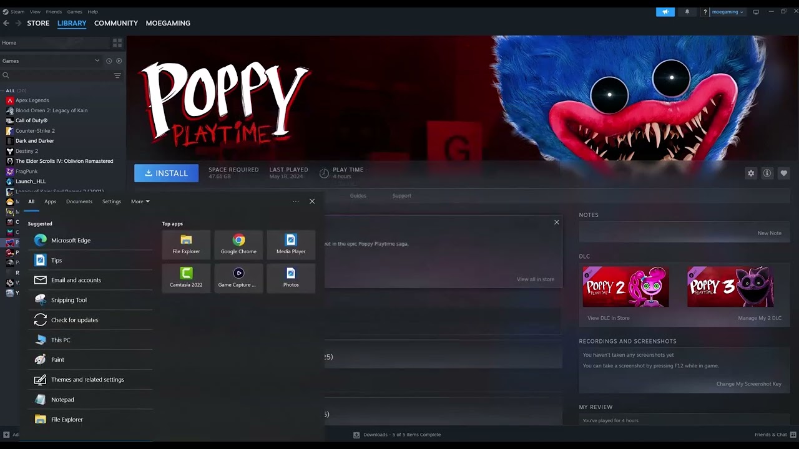Expand the More filter dropdown in search
This screenshot has height=449, width=799.
click(x=140, y=201)
